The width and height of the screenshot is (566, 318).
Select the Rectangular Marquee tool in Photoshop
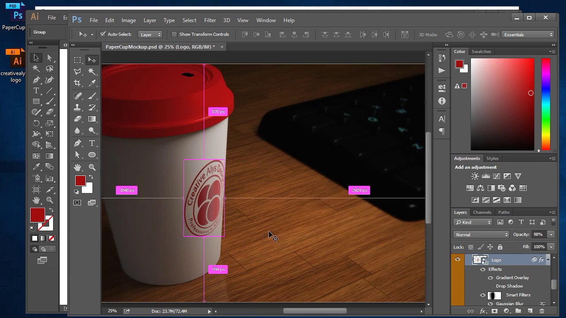point(77,60)
